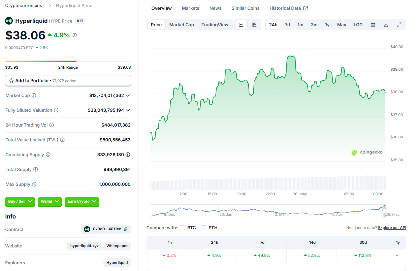Click info icon next to Circulating Supply label
Image resolution: width=419 pixels, height=271 pixels.
(x=48, y=155)
